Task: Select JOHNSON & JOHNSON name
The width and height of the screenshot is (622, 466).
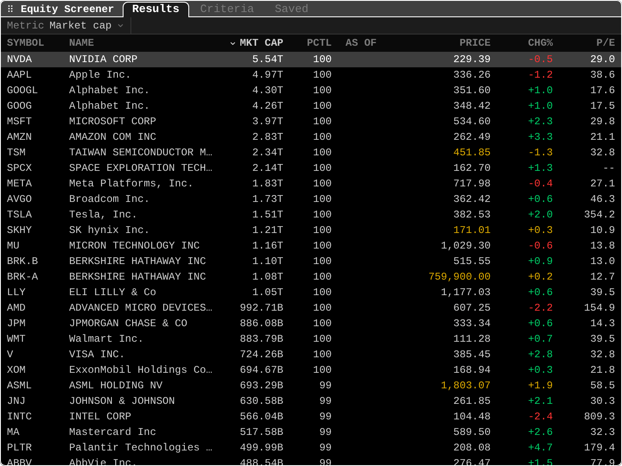Action: pyautogui.click(x=122, y=401)
